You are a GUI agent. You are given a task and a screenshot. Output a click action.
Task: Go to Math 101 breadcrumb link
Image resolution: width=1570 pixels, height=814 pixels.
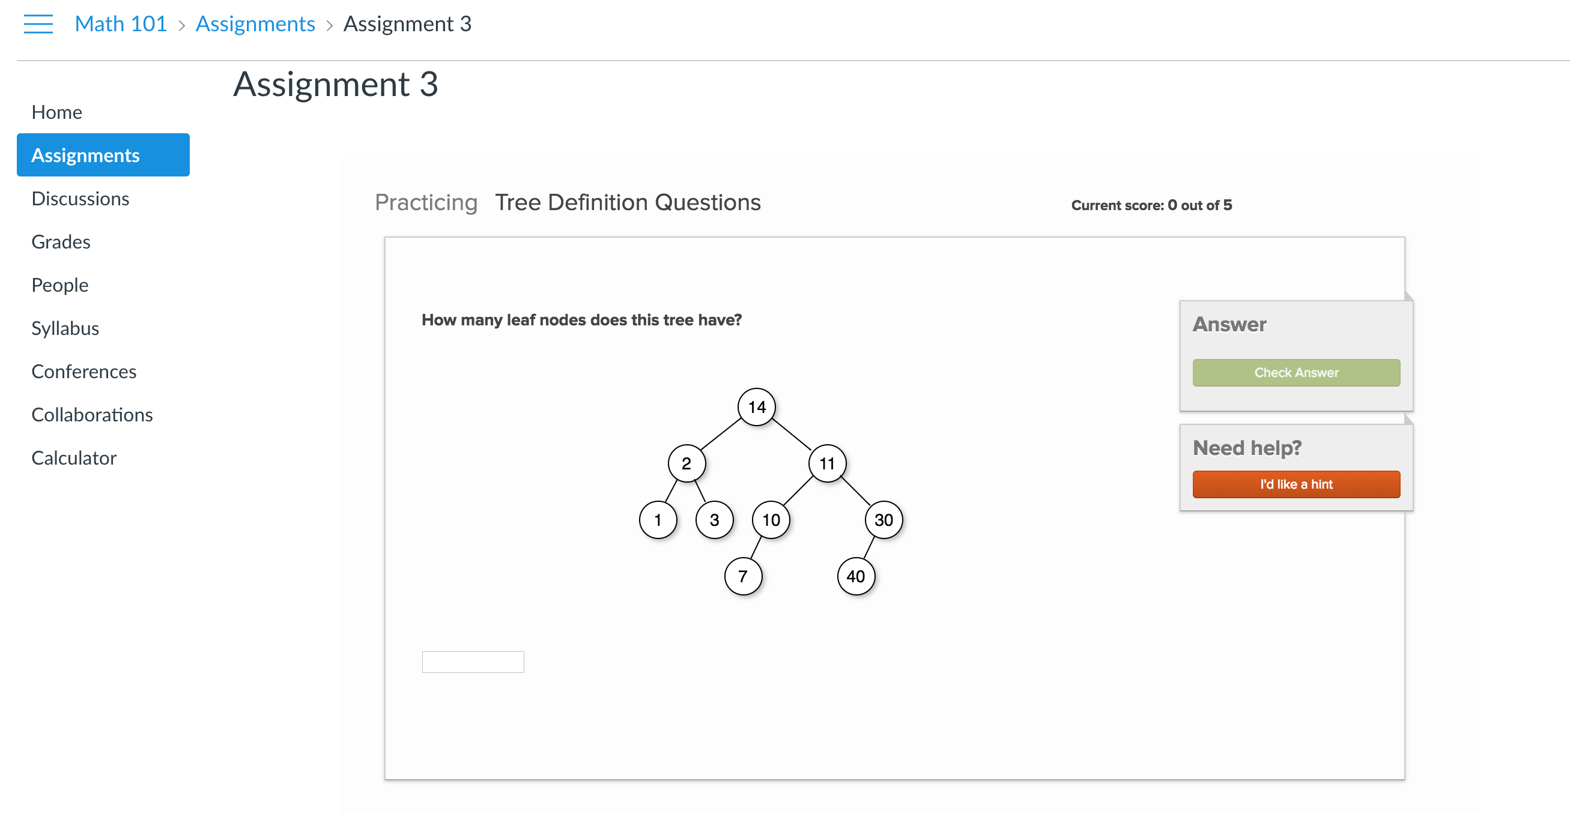(x=121, y=24)
